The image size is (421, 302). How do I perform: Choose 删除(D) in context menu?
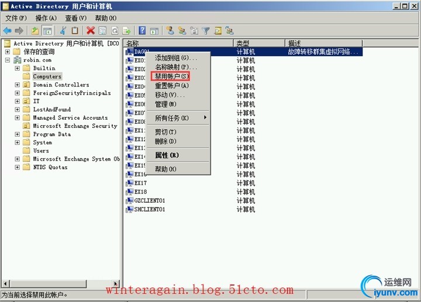(178, 141)
